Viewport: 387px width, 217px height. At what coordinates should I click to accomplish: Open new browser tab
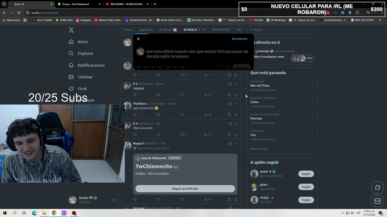tap(155, 4)
